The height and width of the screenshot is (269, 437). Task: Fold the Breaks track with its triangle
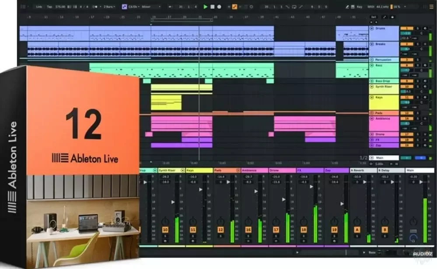[372, 44]
